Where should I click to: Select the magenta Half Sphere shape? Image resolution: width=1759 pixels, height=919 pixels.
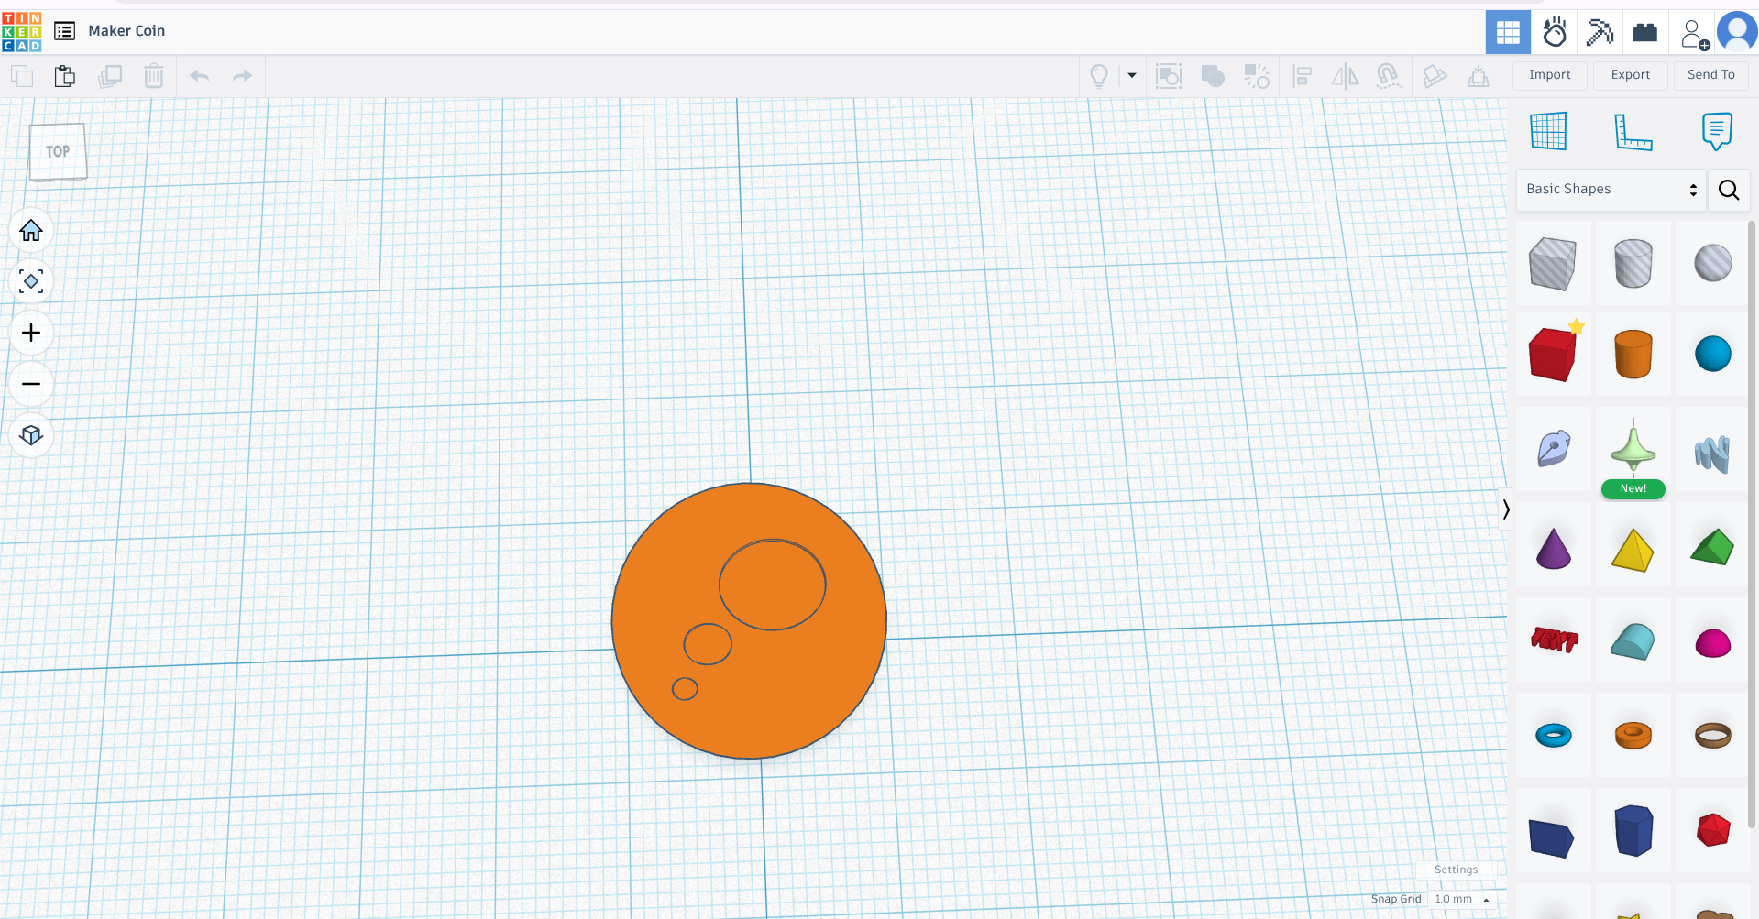point(1712,643)
